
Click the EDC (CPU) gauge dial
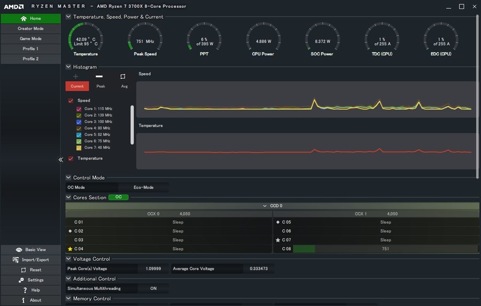click(441, 36)
